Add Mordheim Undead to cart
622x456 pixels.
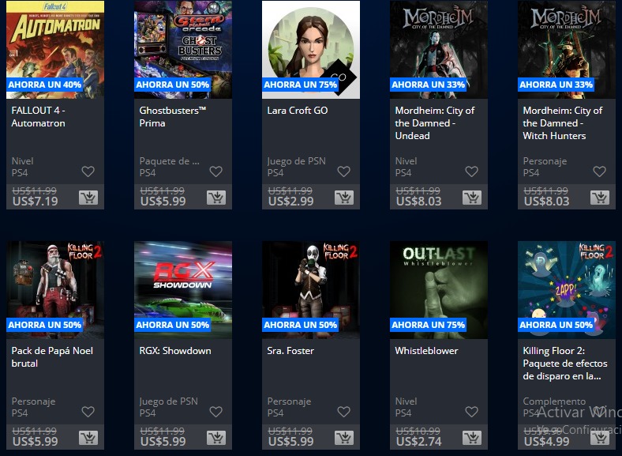click(472, 198)
